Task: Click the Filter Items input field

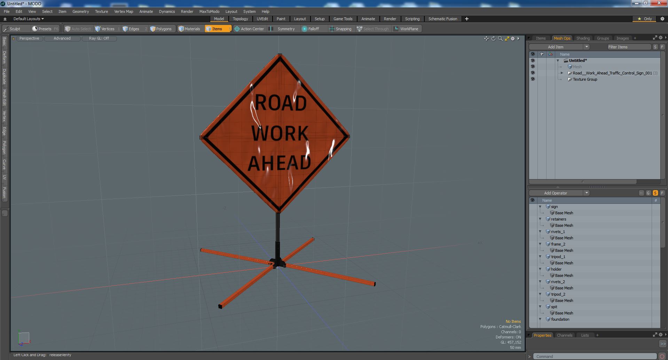Action: click(629, 47)
